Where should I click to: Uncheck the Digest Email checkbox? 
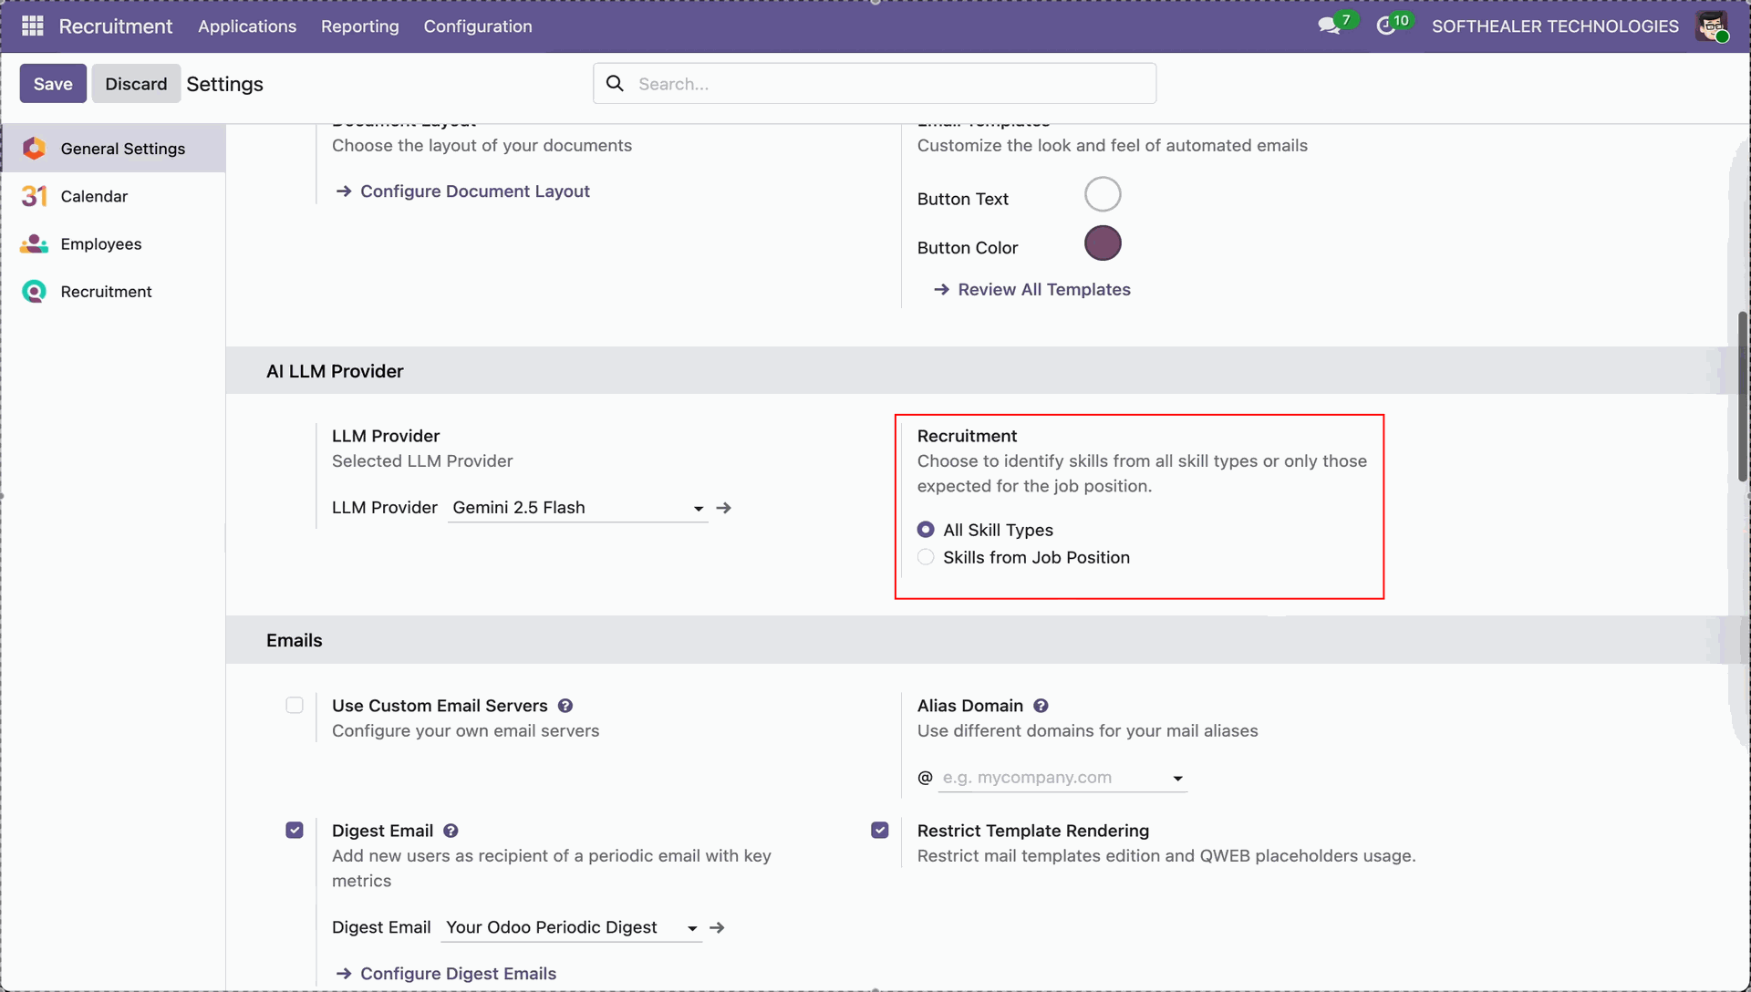tap(295, 831)
